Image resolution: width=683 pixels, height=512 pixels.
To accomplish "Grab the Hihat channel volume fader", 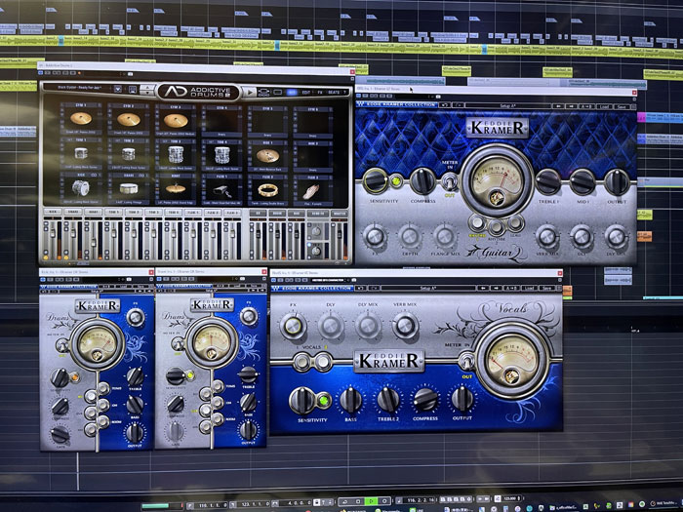I will (93, 241).
